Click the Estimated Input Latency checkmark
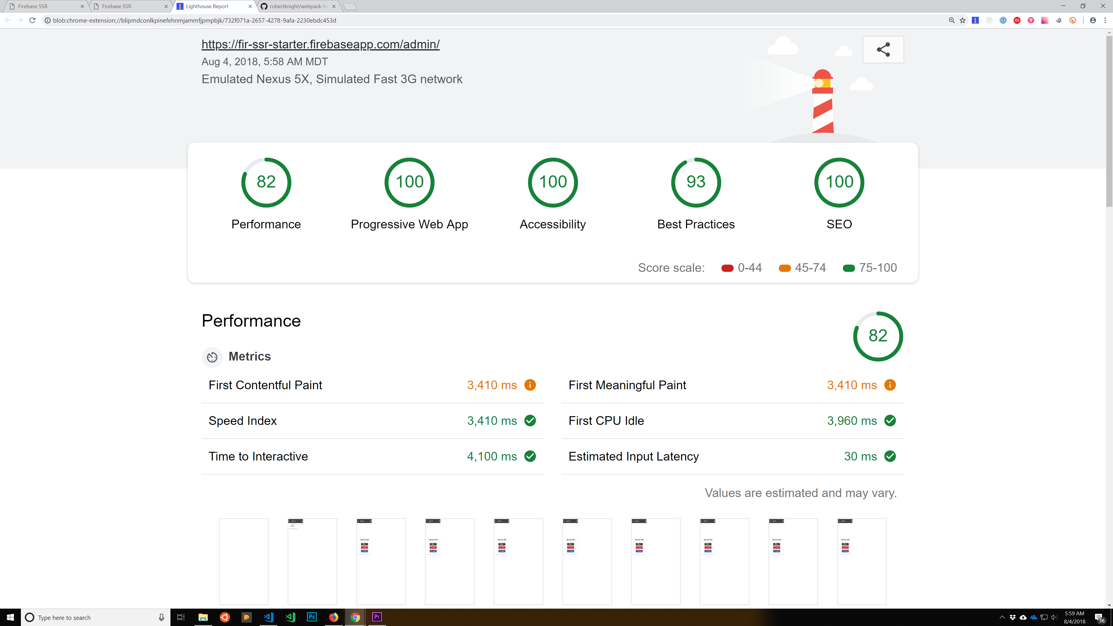1113x626 pixels. 890,456
